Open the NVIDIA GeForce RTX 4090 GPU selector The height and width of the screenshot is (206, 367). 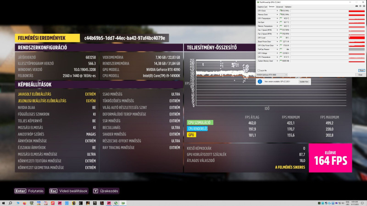pyautogui.click(x=272, y=75)
